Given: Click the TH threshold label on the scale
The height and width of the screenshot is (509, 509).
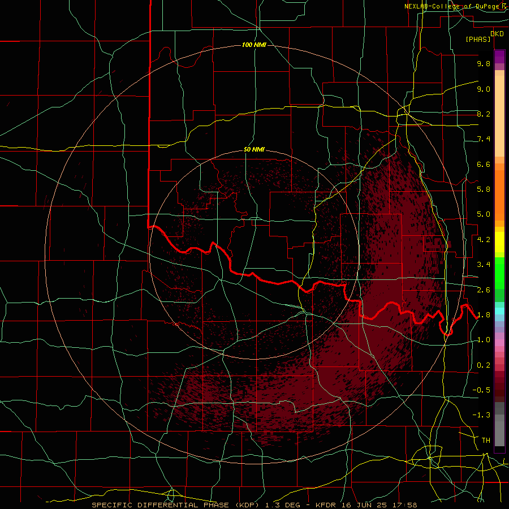Looking at the screenshot, I should coord(486,441).
